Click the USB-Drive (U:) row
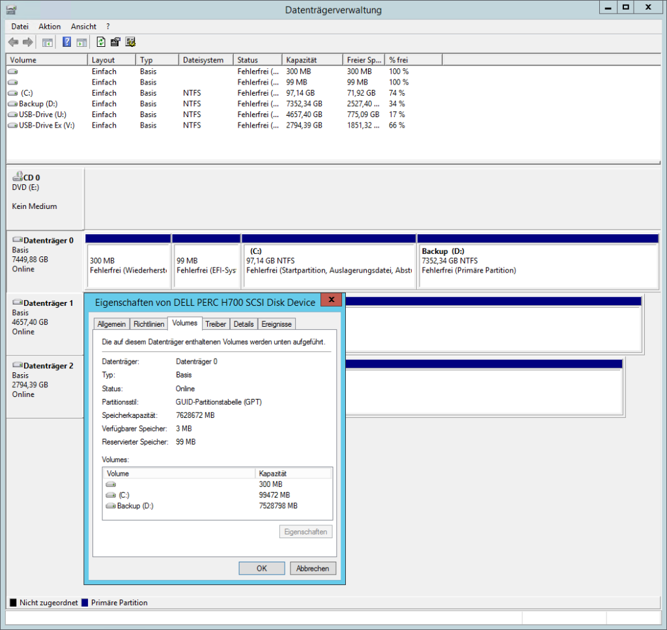The width and height of the screenshot is (667, 630). 41,115
